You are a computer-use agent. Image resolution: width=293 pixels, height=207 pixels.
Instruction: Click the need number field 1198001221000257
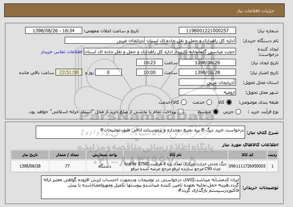[x=207, y=31]
